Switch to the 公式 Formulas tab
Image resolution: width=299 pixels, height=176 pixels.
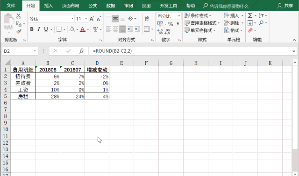pos(93,6)
